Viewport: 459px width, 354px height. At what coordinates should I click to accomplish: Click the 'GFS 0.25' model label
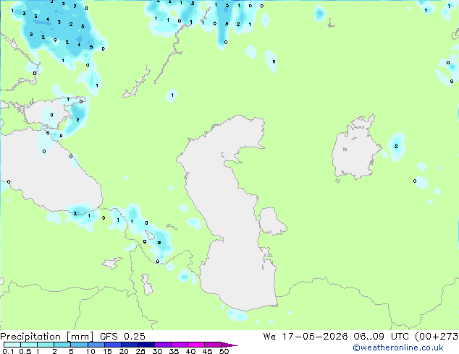(122, 337)
